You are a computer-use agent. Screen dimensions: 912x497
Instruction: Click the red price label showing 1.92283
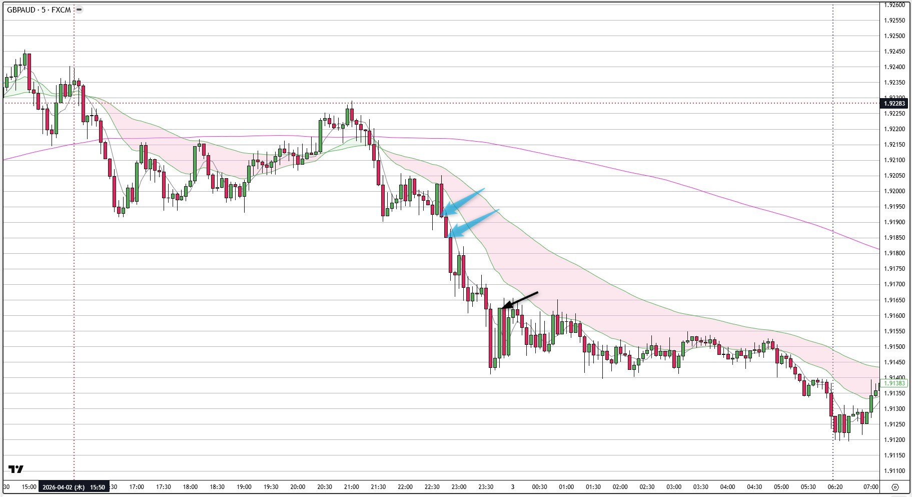pyautogui.click(x=893, y=103)
